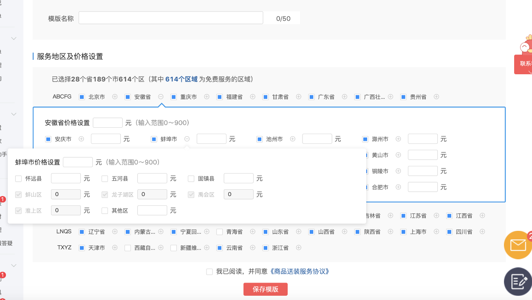Check the 其他区 checkbox
Image resolution: width=532 pixels, height=300 pixels.
[105, 210]
